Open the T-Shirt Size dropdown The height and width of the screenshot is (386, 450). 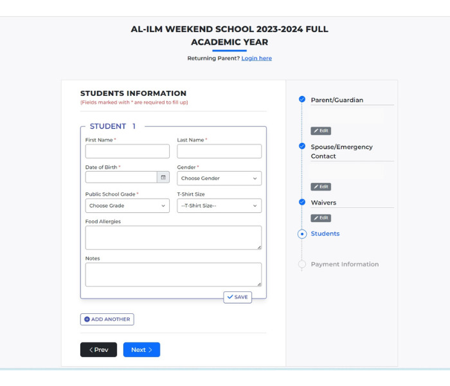click(219, 206)
